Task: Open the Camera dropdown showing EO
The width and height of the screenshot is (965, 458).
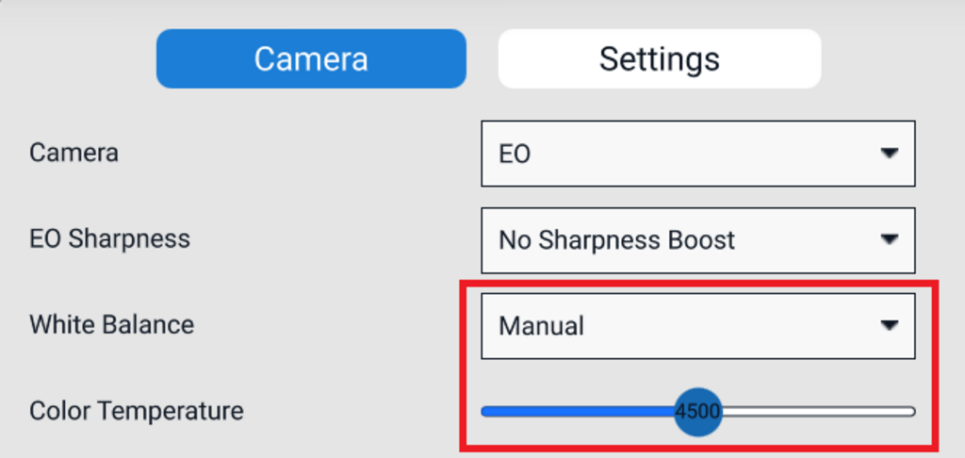Action: pyautogui.click(x=697, y=154)
